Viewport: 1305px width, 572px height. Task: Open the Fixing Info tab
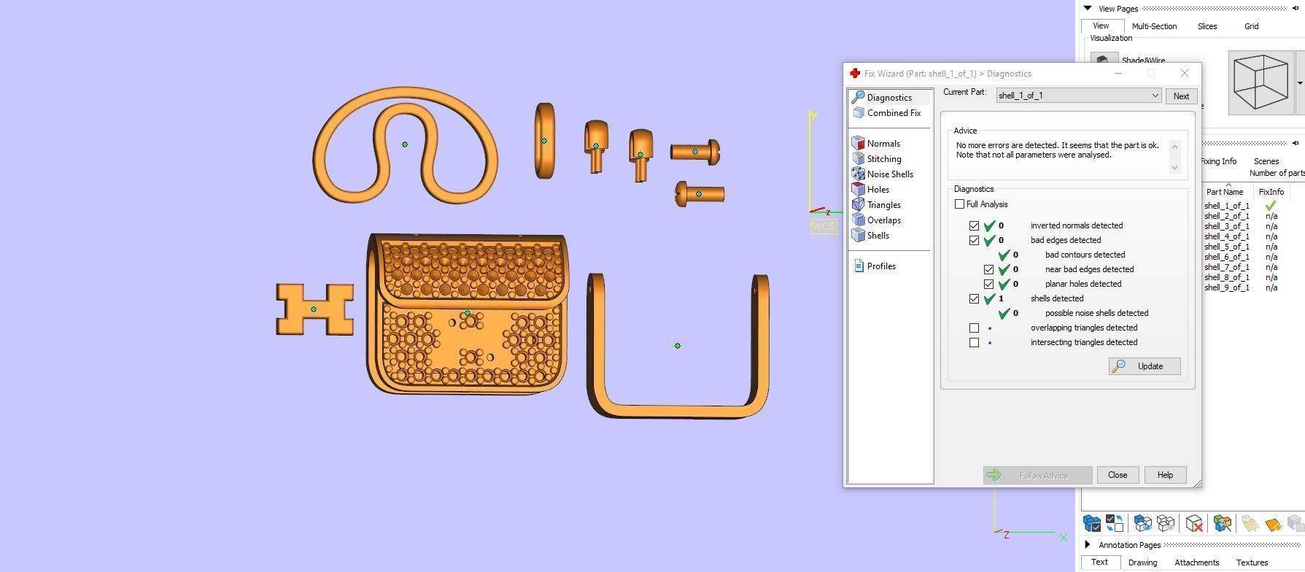click(x=1218, y=161)
